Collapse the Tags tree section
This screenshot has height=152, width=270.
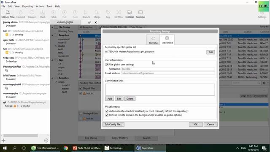(52, 60)
